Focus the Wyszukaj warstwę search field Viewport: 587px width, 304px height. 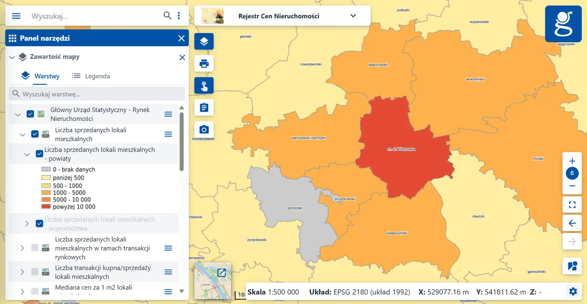(97, 94)
